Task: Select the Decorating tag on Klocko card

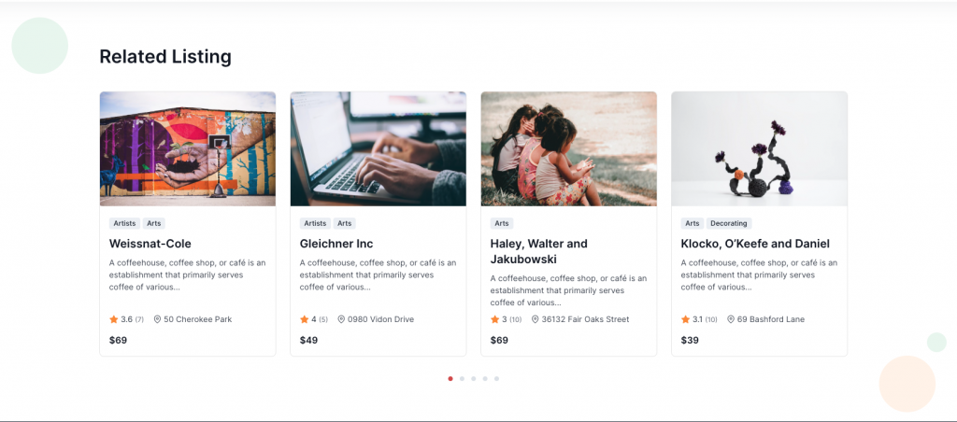Action: click(x=729, y=223)
